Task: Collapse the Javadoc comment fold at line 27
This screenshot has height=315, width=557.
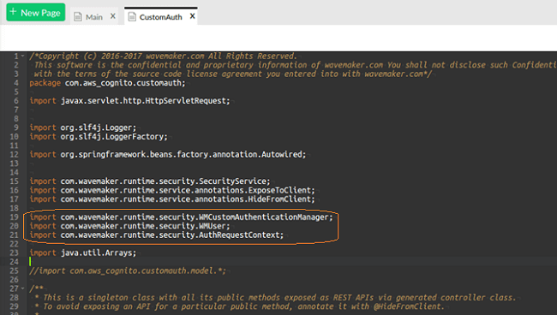Action: point(23,288)
